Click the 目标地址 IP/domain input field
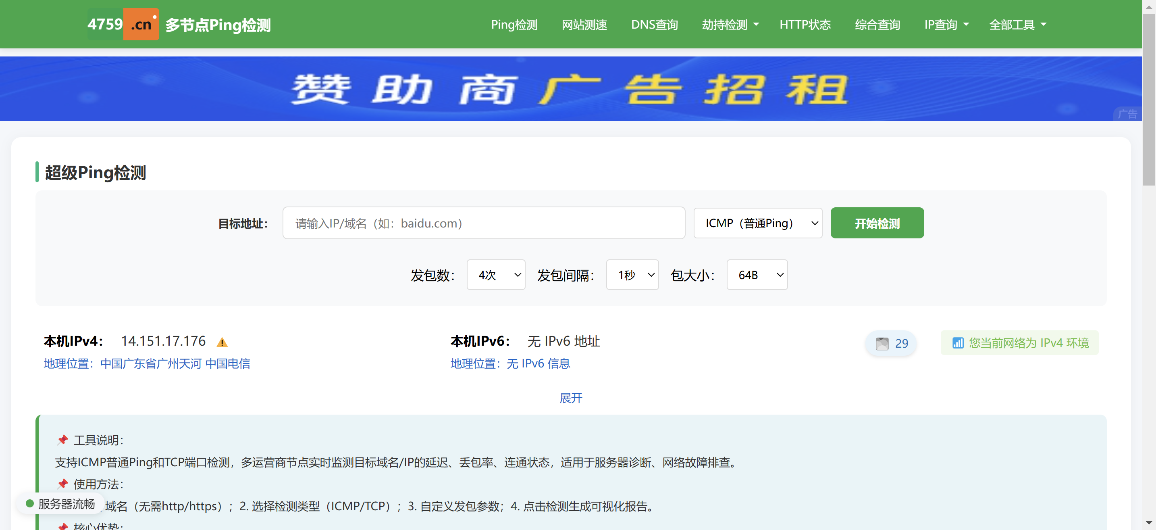 (x=484, y=223)
